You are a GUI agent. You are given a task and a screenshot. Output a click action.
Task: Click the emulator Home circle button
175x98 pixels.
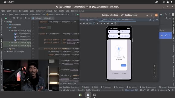101,23
